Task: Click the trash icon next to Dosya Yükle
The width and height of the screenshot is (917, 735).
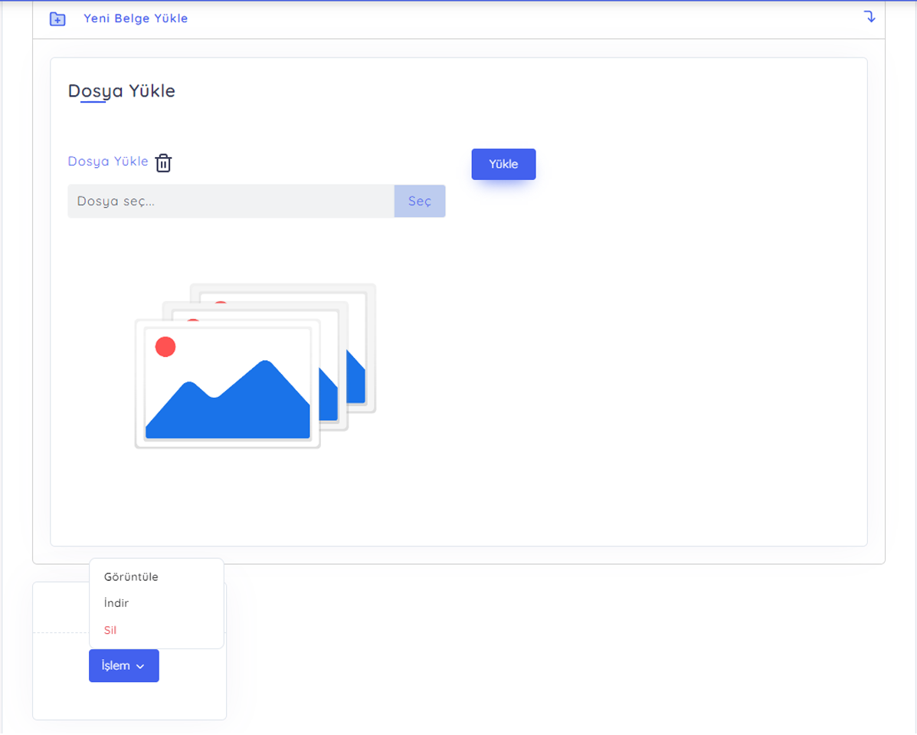Action: click(163, 163)
